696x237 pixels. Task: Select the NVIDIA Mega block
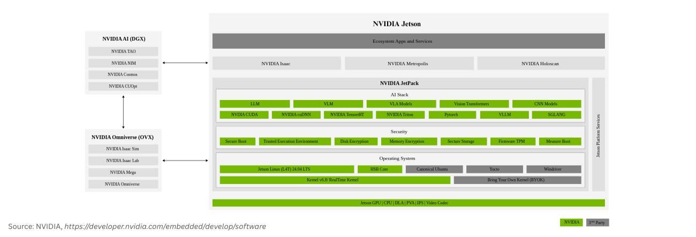click(x=123, y=172)
